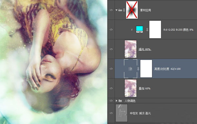Select the white mask of color fill layer
Viewport: 197px width, 124px height.
[x=155, y=29]
